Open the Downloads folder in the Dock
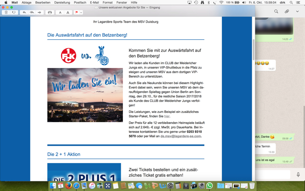Viewport: 305px width, 191px height. tap(220, 186)
